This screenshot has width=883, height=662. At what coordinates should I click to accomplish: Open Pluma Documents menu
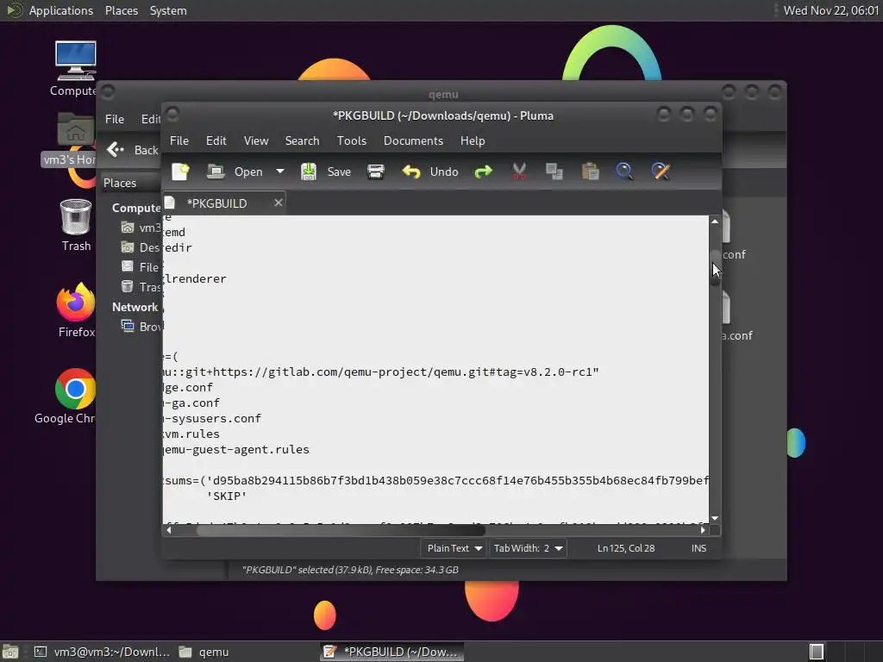click(413, 141)
